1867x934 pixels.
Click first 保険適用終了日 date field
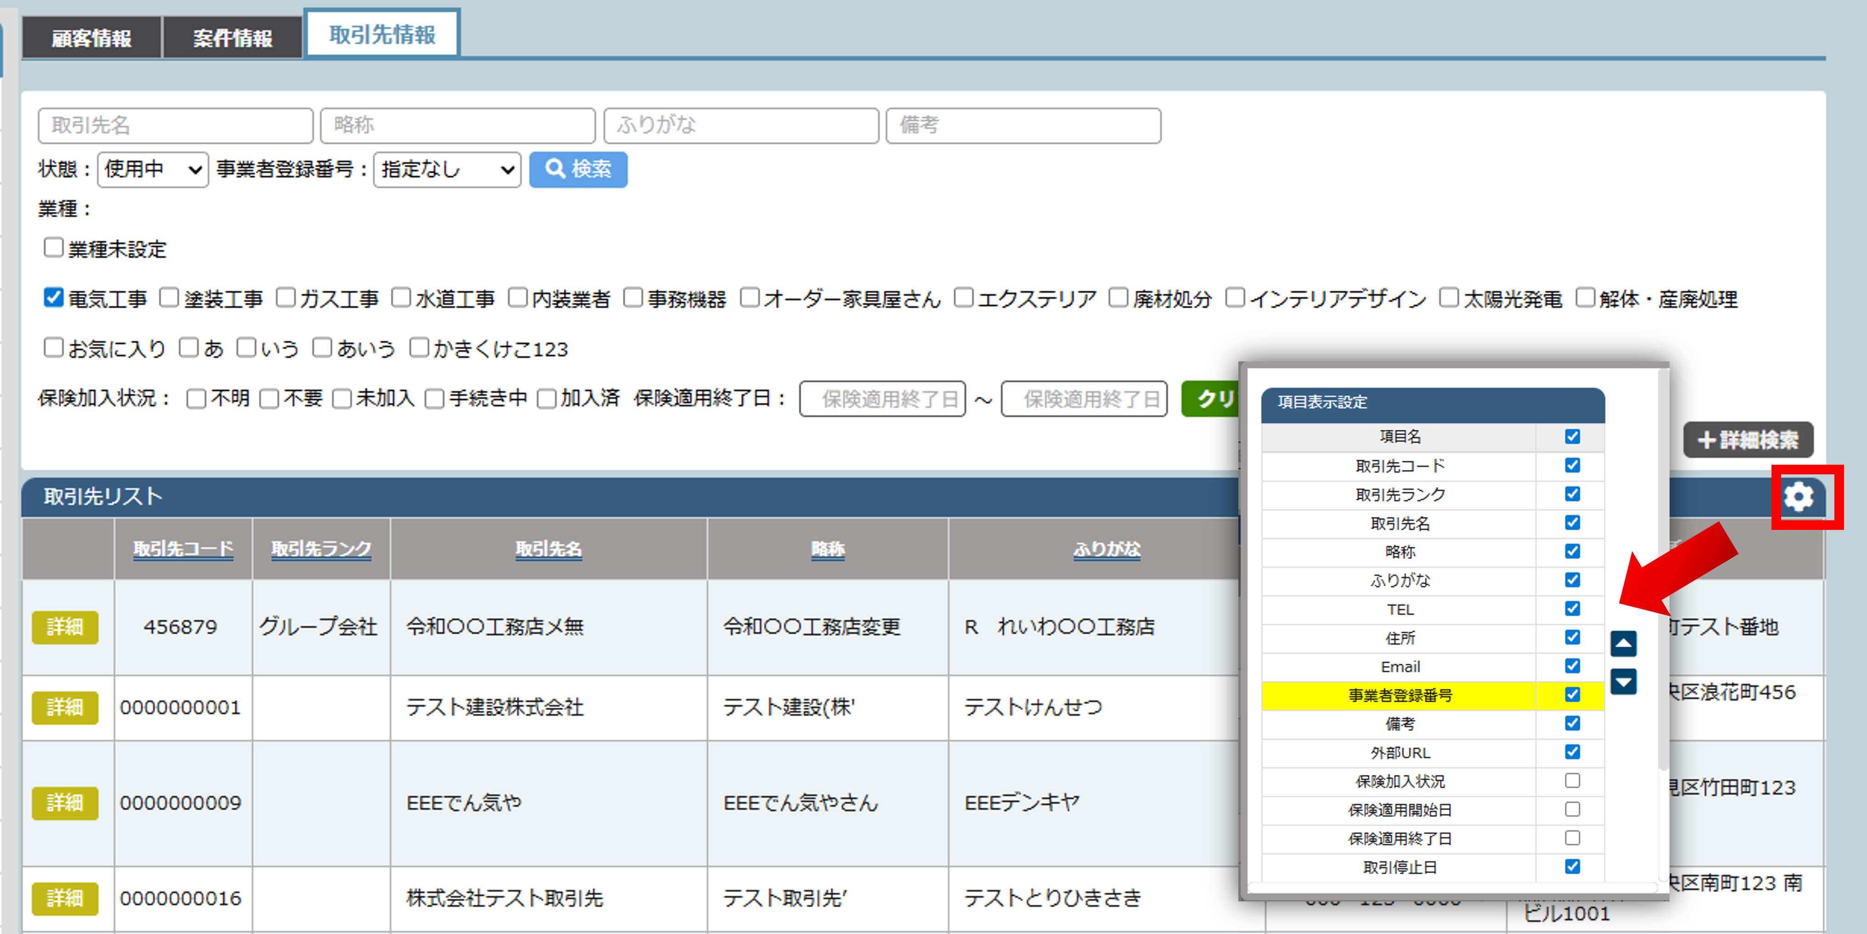(x=882, y=399)
